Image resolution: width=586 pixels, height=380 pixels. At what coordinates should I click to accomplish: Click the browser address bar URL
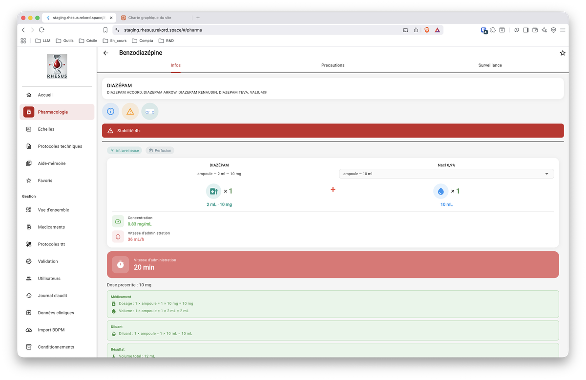(163, 30)
